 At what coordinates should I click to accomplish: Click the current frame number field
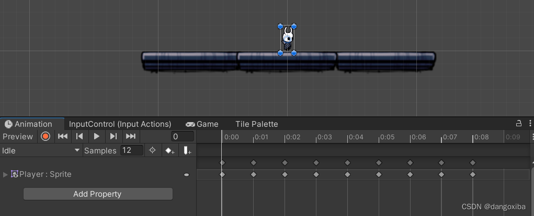point(183,137)
